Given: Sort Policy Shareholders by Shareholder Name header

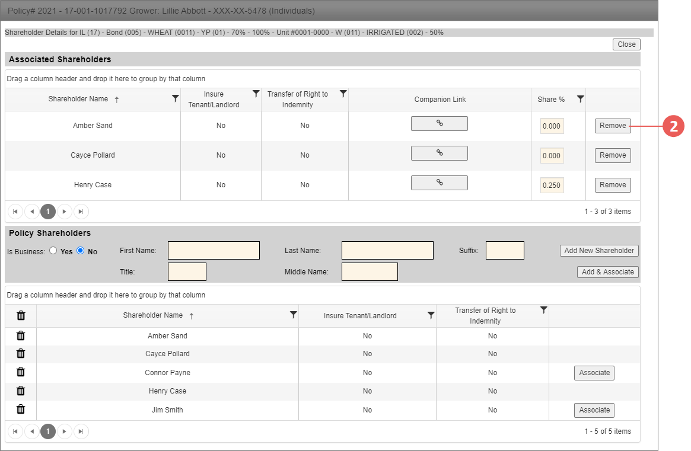Looking at the screenshot, I should (153, 315).
